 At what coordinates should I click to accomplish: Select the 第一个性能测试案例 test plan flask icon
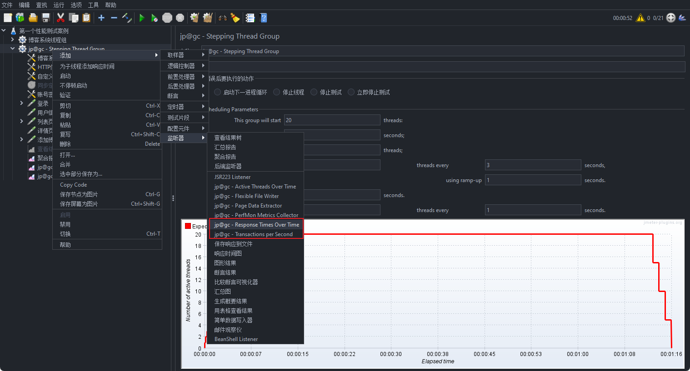click(x=13, y=31)
